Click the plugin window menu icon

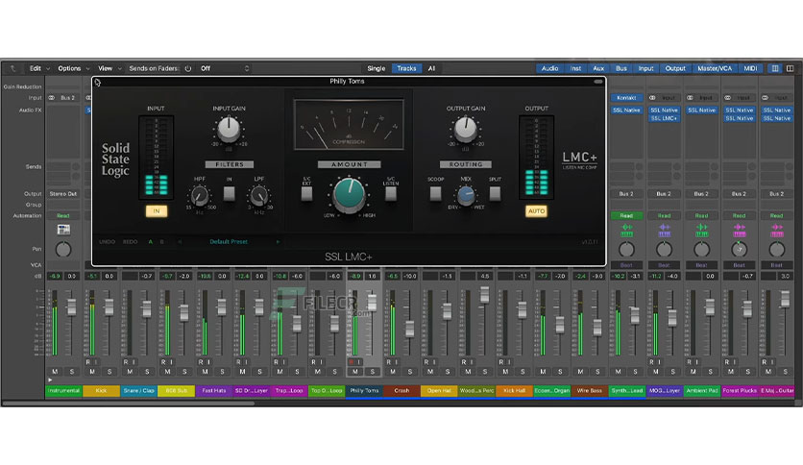pos(97,82)
